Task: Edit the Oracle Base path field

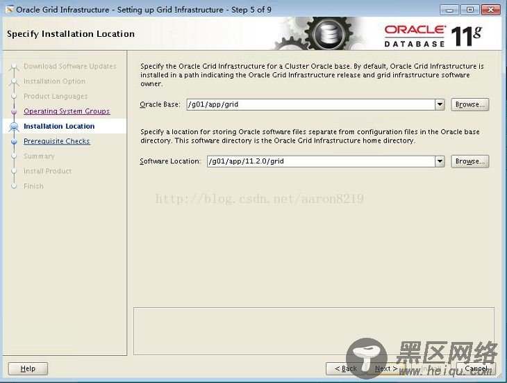Action: coord(310,104)
